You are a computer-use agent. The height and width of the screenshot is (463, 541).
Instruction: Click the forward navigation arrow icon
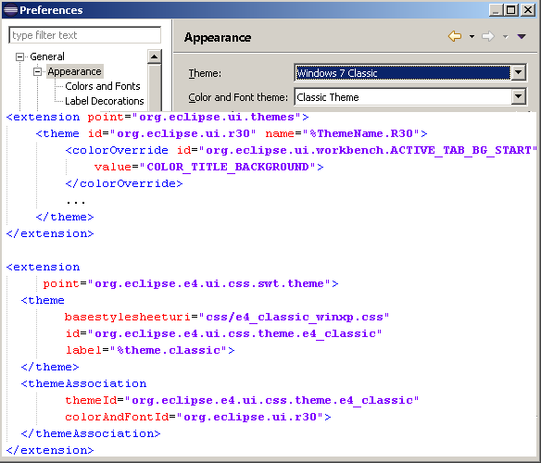point(488,36)
